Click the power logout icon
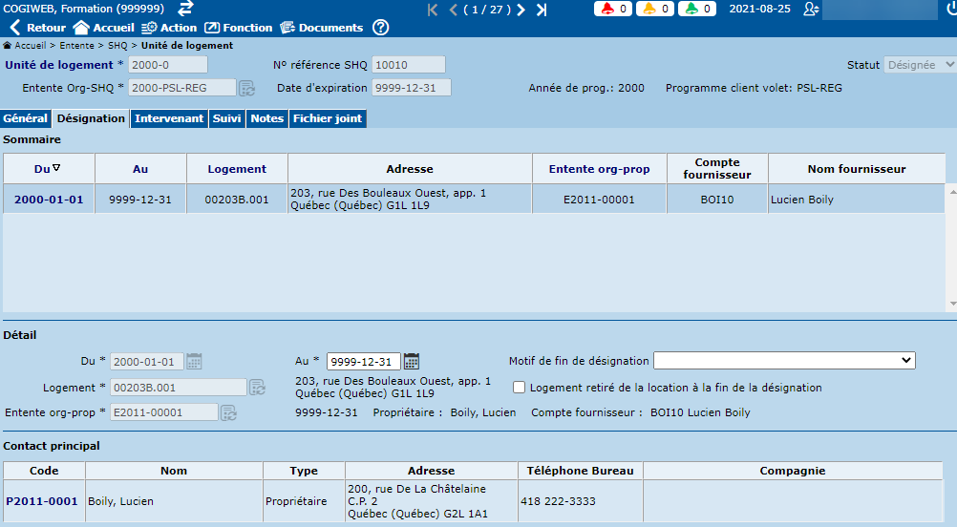The height and width of the screenshot is (527, 957). coord(951,10)
